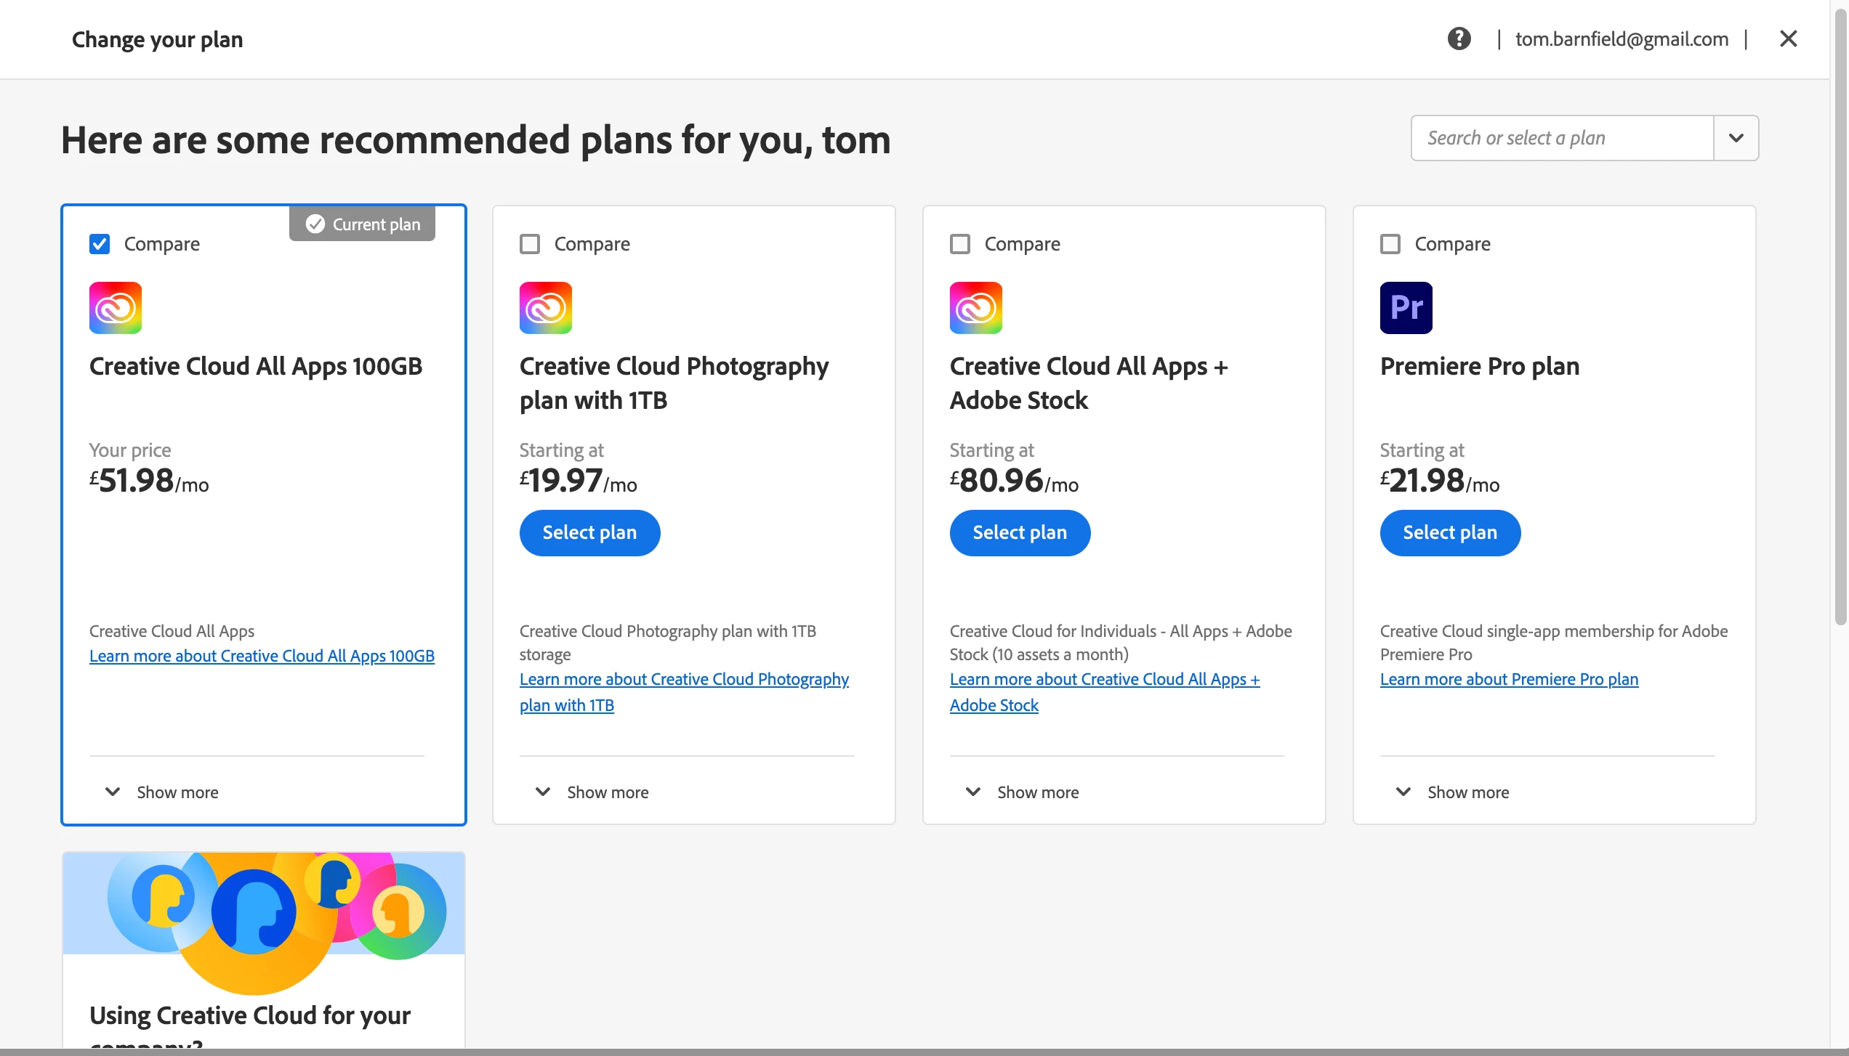This screenshot has width=1849, height=1056.
Task: Tick Compare for All Apps + Adobe Stock
Action: pyautogui.click(x=959, y=244)
